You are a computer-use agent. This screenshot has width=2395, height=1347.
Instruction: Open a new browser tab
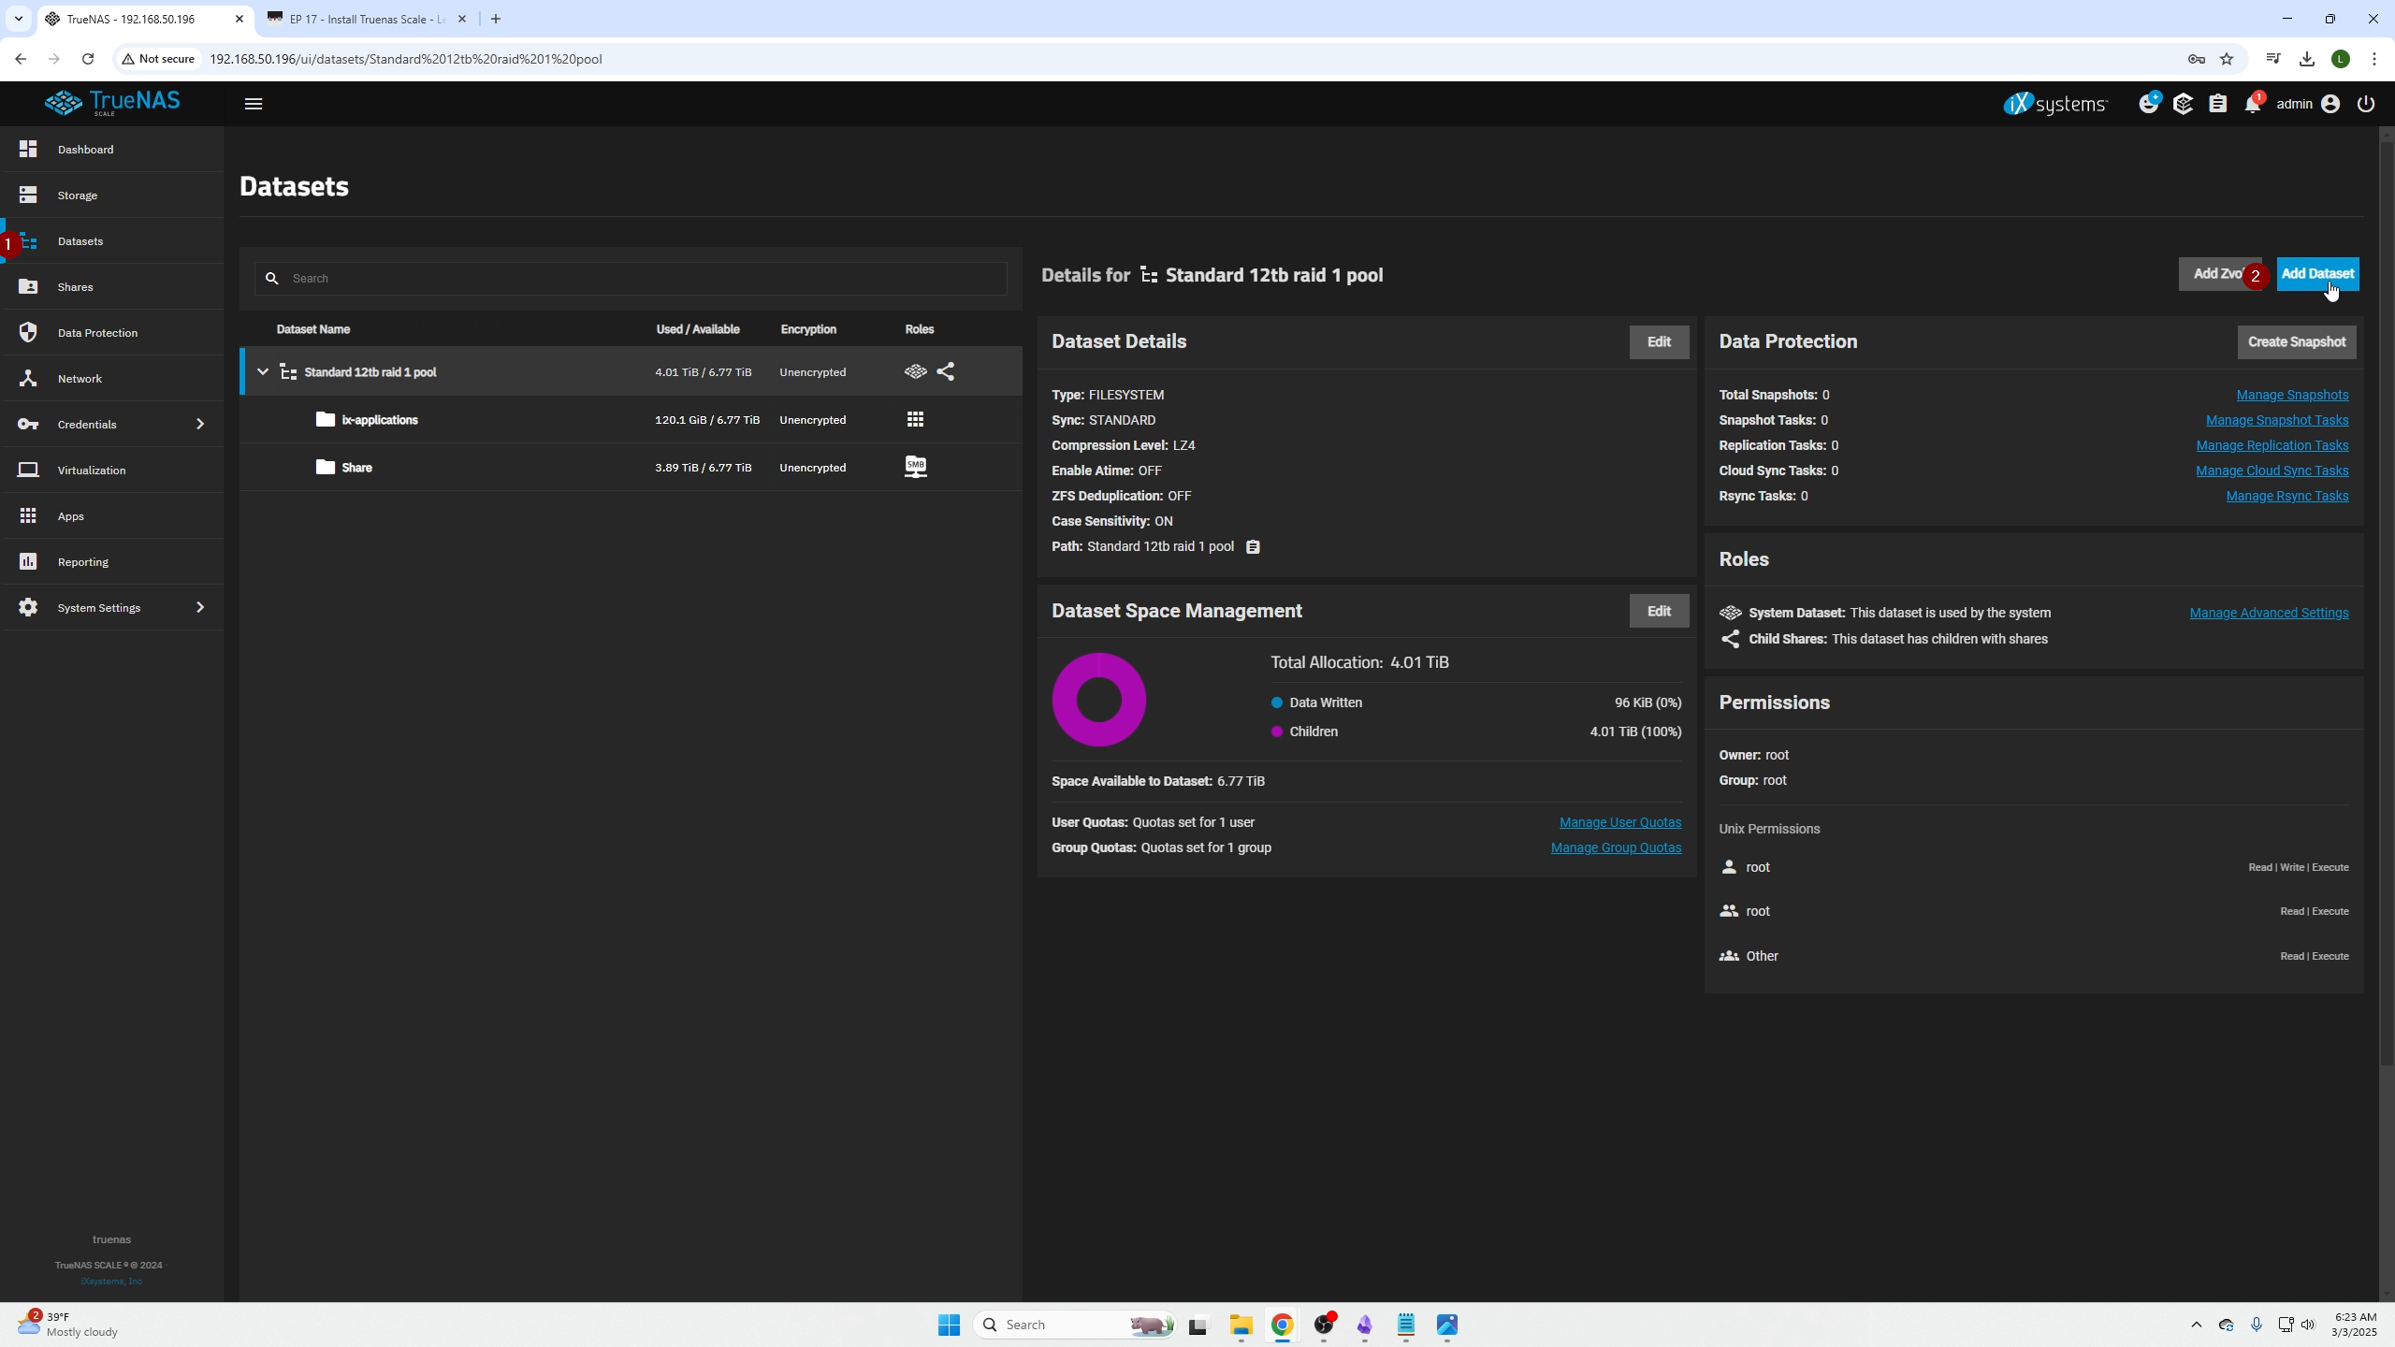tap(496, 19)
